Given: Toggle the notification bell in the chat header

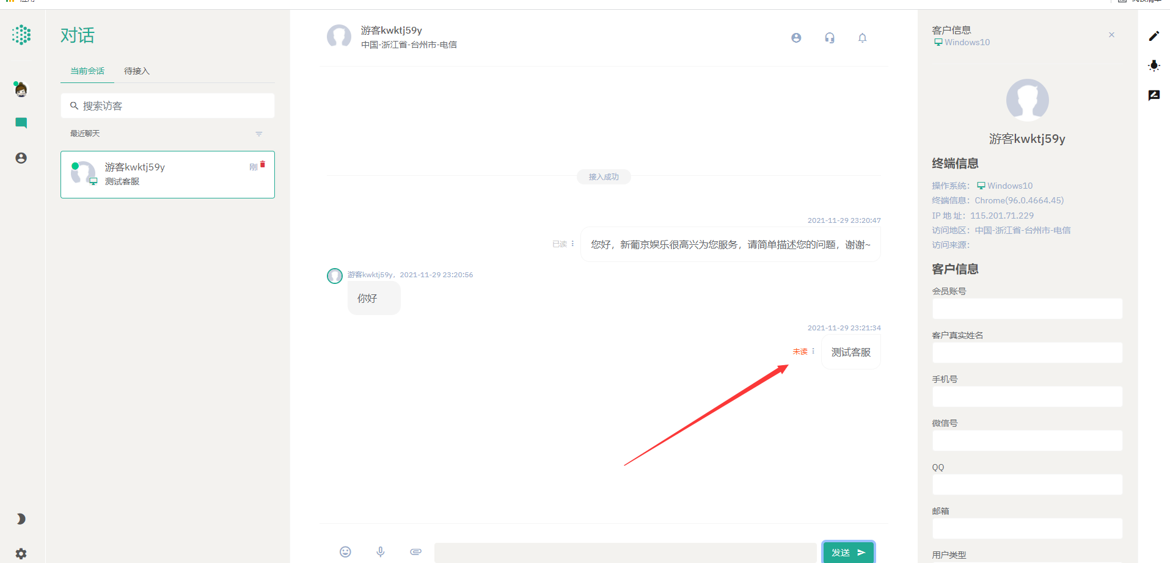Looking at the screenshot, I should 863,37.
